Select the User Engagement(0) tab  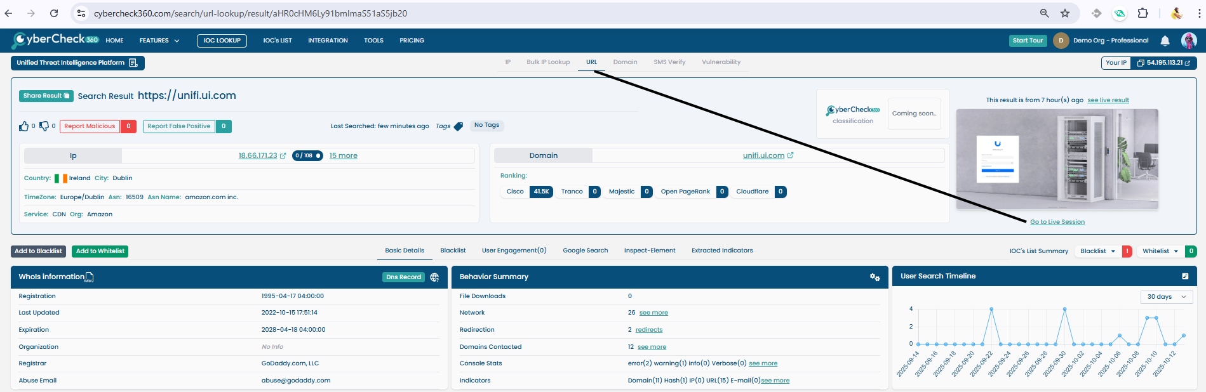point(514,251)
